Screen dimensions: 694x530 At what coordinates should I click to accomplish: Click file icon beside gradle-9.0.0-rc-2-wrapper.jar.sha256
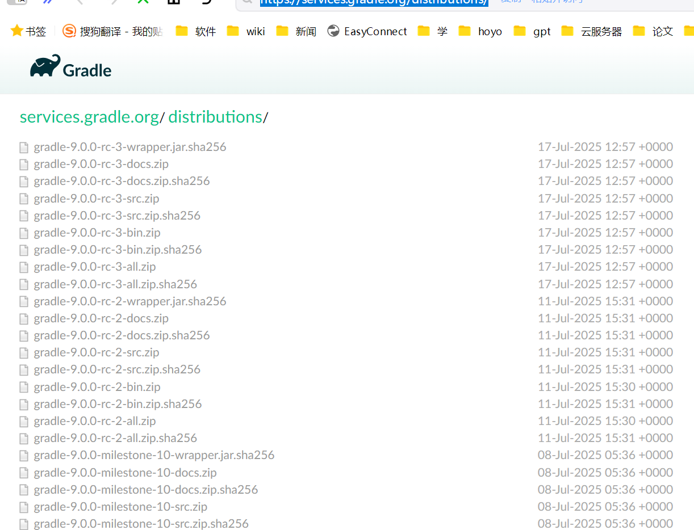[x=24, y=301]
